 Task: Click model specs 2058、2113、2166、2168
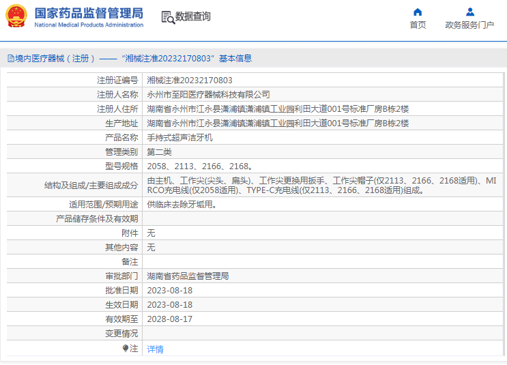200,166
